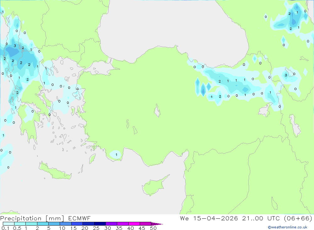Image resolution: width=314 pixels, height=230 pixels.
Task: Click the 15–20 mm blue legend swatch
Action: point(77,224)
